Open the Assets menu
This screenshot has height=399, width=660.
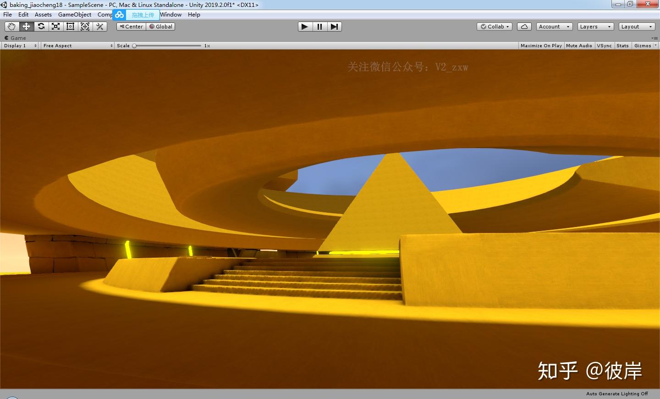43,15
